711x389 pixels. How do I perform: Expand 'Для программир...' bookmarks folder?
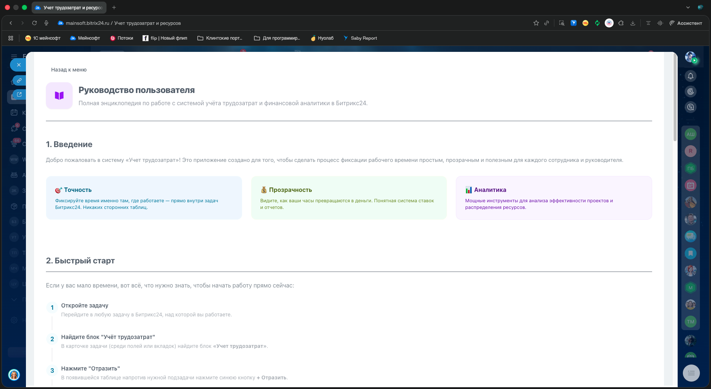click(x=277, y=38)
